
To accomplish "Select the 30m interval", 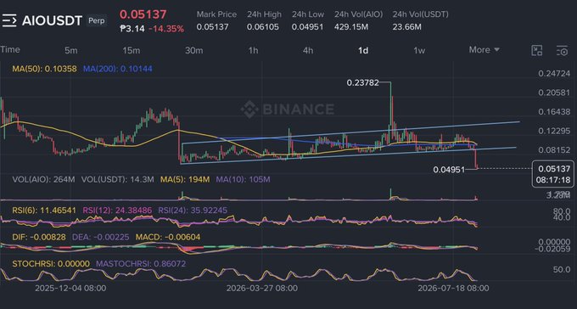I will click(x=193, y=50).
